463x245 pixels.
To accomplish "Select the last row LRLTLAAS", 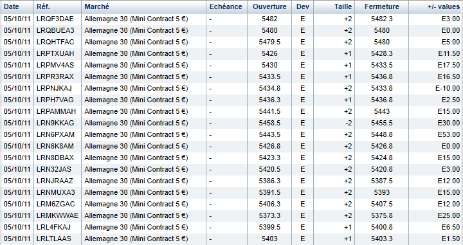I will pyautogui.click(x=232, y=239).
